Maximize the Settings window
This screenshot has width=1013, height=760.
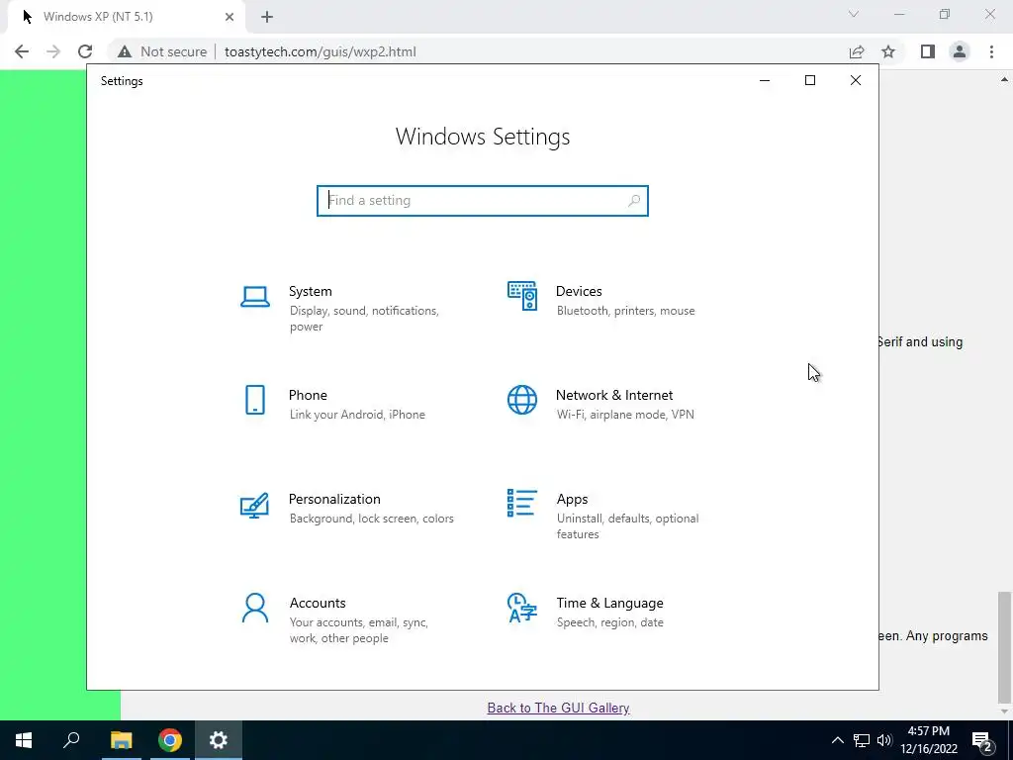[810, 81]
